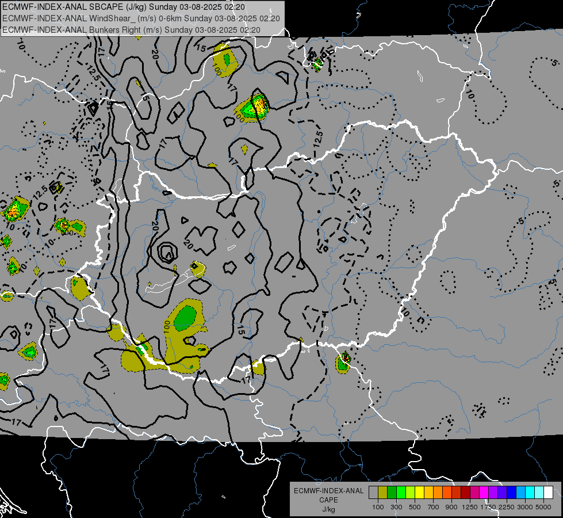Click the 2250 legend scale value

click(x=507, y=507)
